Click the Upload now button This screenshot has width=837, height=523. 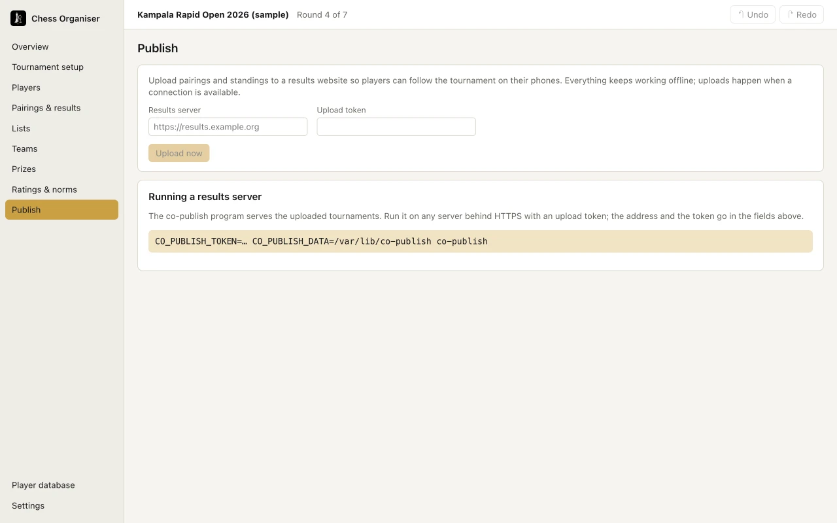pos(179,153)
